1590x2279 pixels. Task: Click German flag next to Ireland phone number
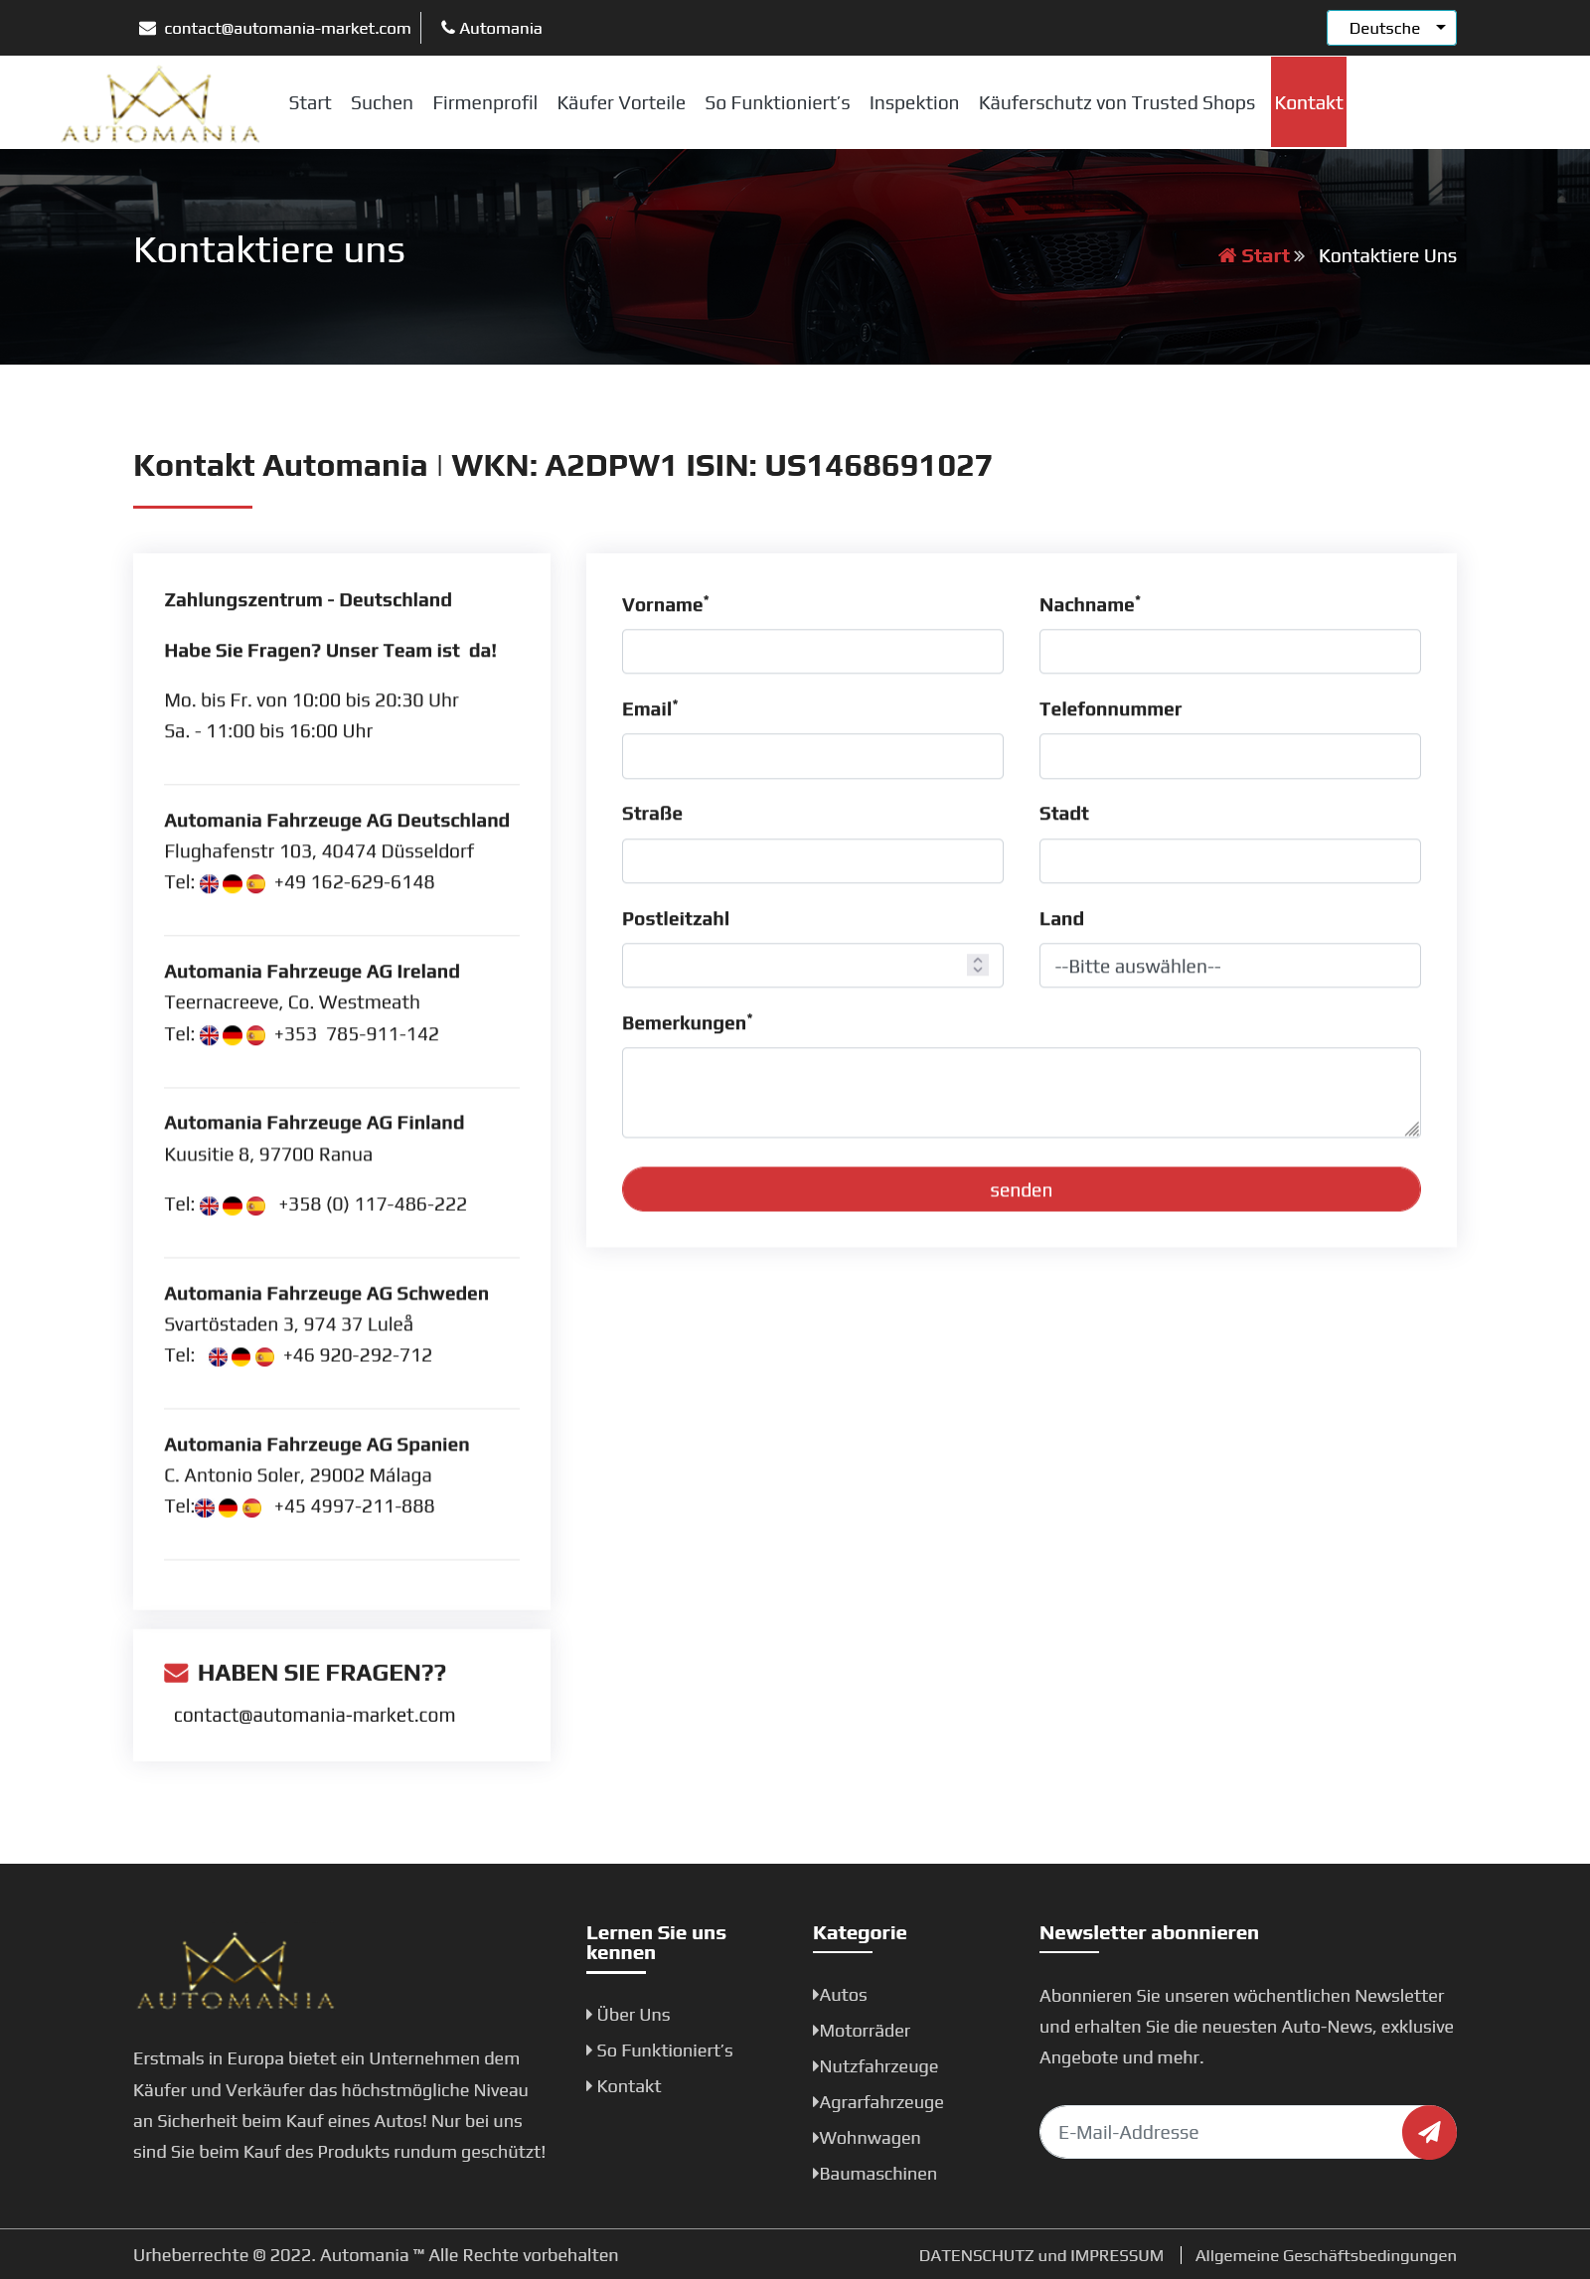click(233, 1035)
